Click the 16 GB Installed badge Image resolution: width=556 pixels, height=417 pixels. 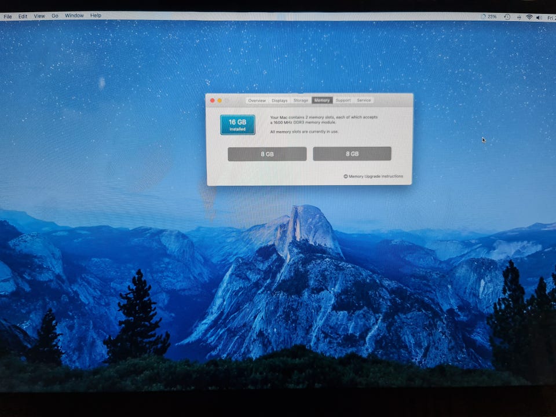tap(237, 125)
